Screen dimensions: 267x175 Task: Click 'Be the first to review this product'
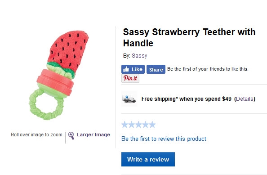click(164, 139)
